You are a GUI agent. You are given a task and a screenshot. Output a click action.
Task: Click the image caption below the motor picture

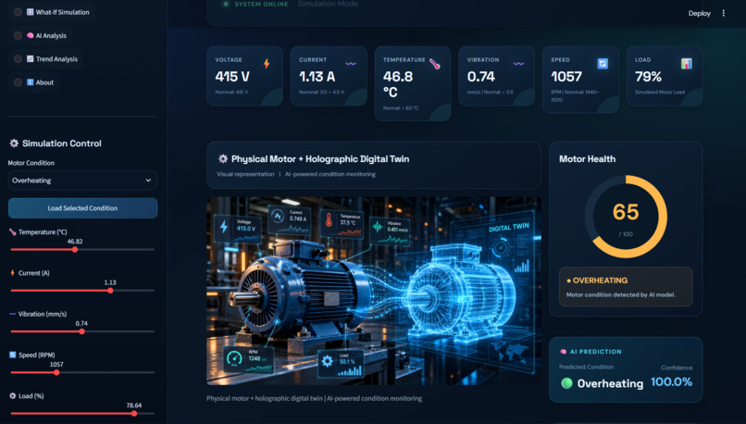pyautogui.click(x=314, y=398)
